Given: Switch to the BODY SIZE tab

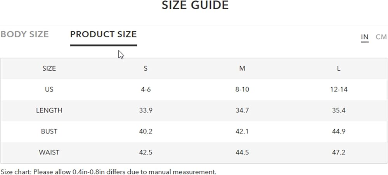Looking at the screenshot, I should point(24,34).
